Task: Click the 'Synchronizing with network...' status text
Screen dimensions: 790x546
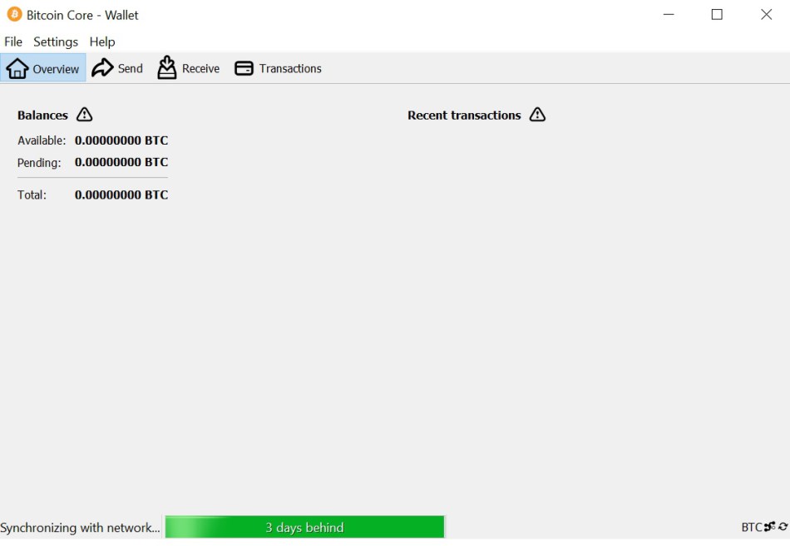Action: pyautogui.click(x=80, y=528)
